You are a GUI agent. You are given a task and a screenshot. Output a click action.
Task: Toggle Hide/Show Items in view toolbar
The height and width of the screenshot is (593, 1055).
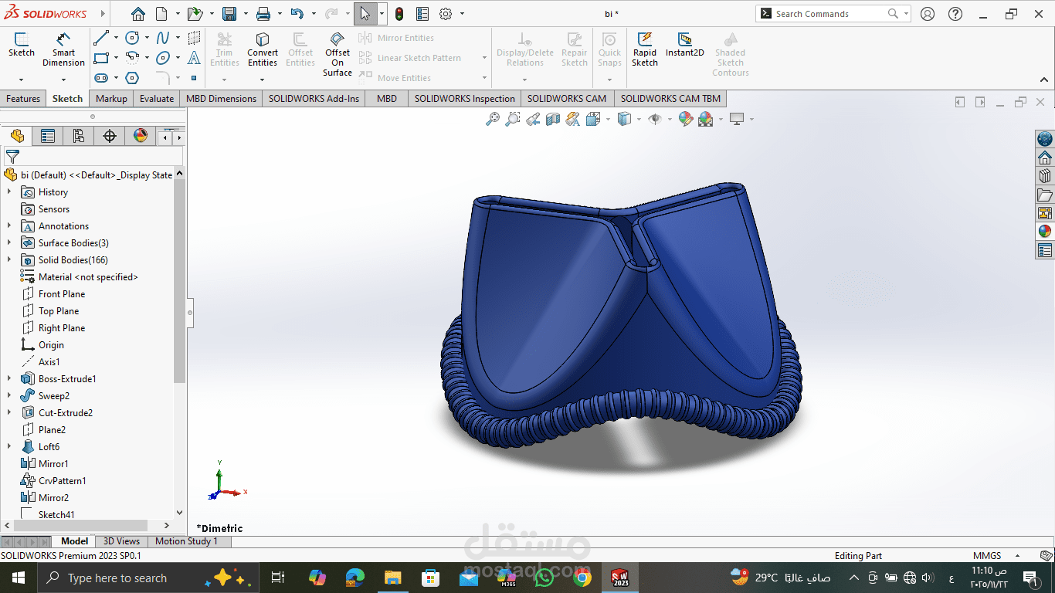coord(655,119)
